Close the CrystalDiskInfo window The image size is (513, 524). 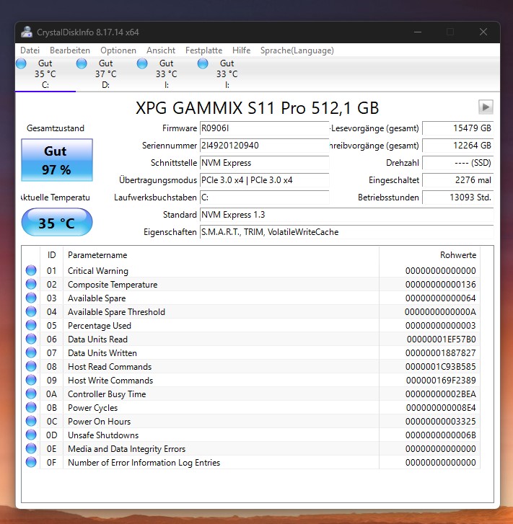pyautogui.click(x=483, y=32)
